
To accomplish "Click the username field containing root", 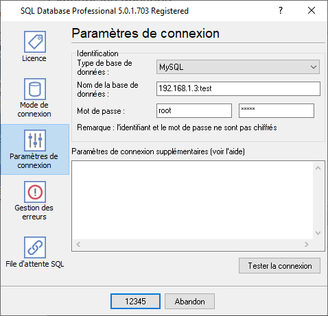I will (x=194, y=111).
